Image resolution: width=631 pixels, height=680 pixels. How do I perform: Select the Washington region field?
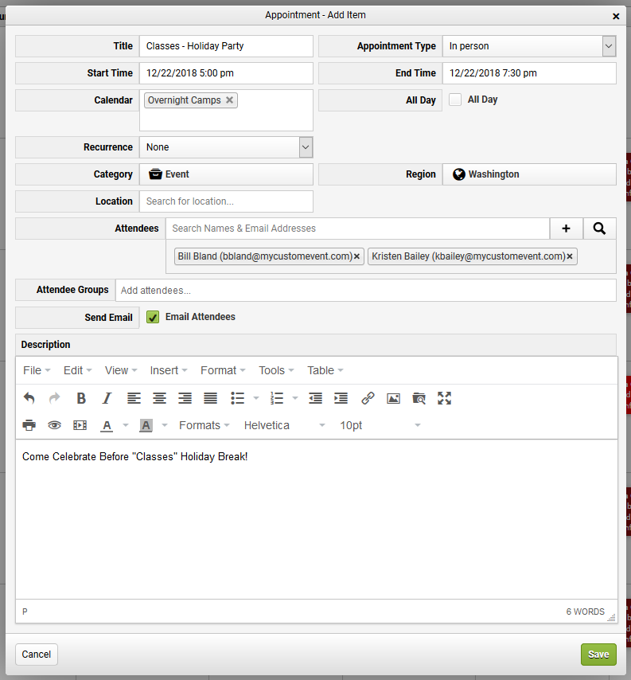[x=529, y=174]
